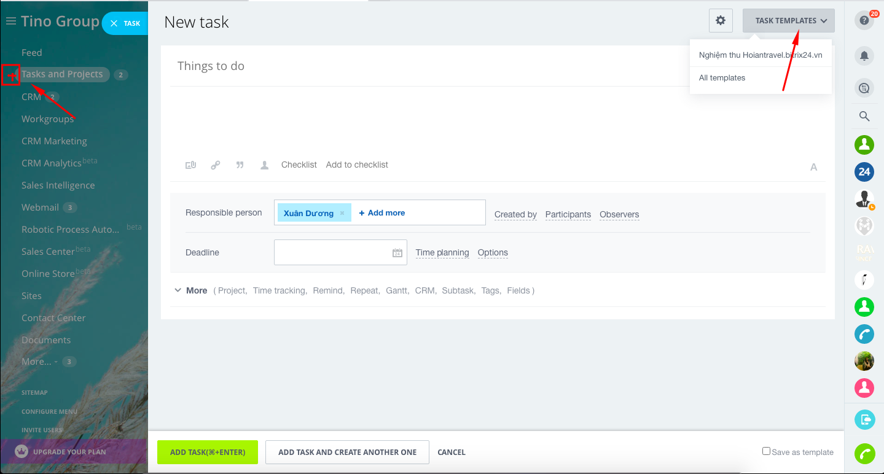Click ADD TASK AND CREATE ANOTHER ONE
The image size is (884, 474).
pos(347,452)
